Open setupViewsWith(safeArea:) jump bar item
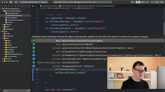 105,6
